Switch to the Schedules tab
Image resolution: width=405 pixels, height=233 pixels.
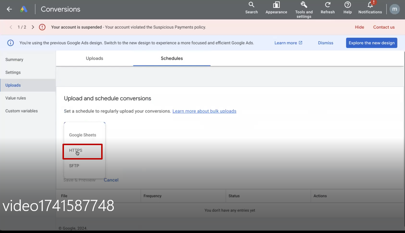coord(172,58)
